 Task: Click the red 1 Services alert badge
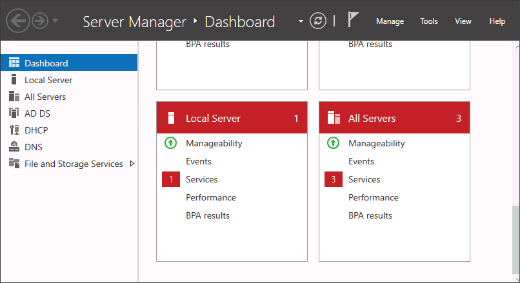[x=171, y=179]
